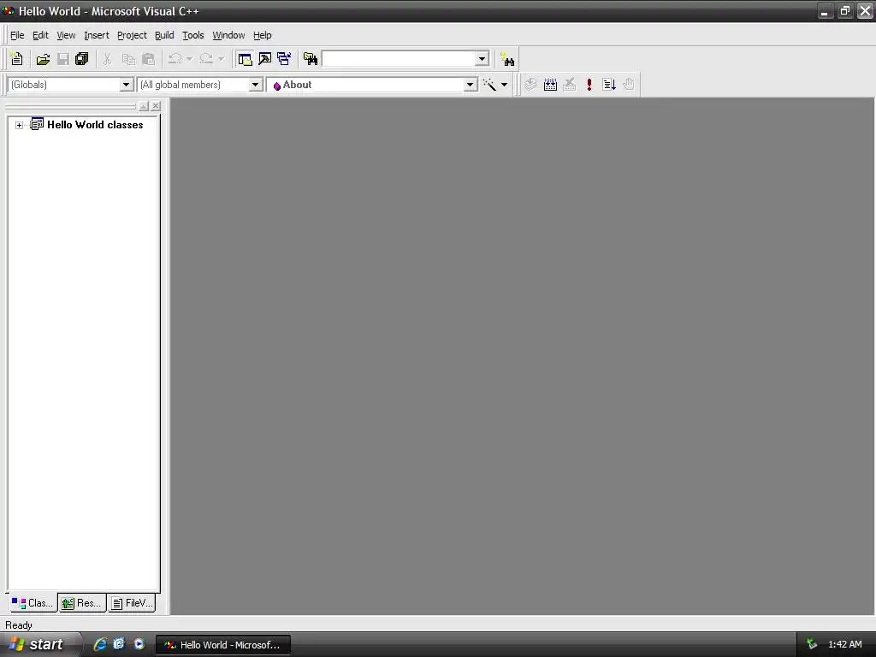This screenshot has width=876, height=657.
Task: Open the (Globals) class dropdown
Action: [127, 85]
